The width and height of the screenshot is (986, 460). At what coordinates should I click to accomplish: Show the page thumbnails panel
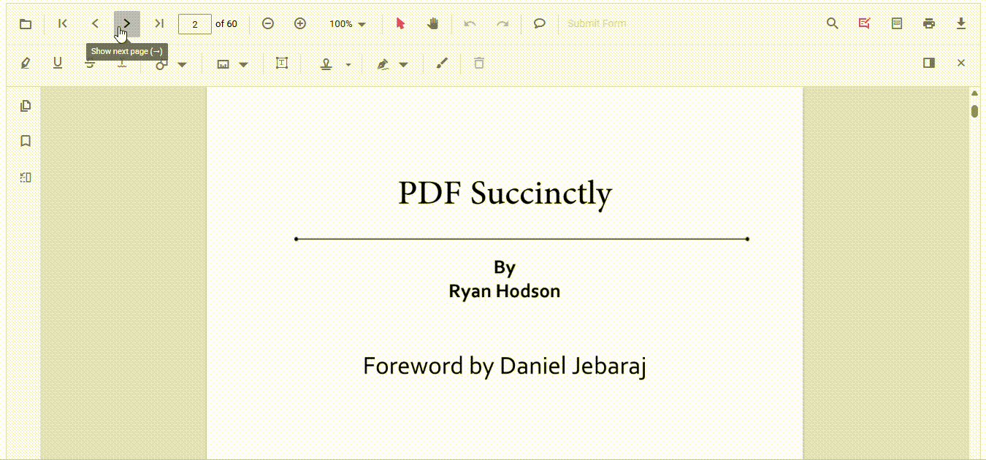tap(26, 105)
